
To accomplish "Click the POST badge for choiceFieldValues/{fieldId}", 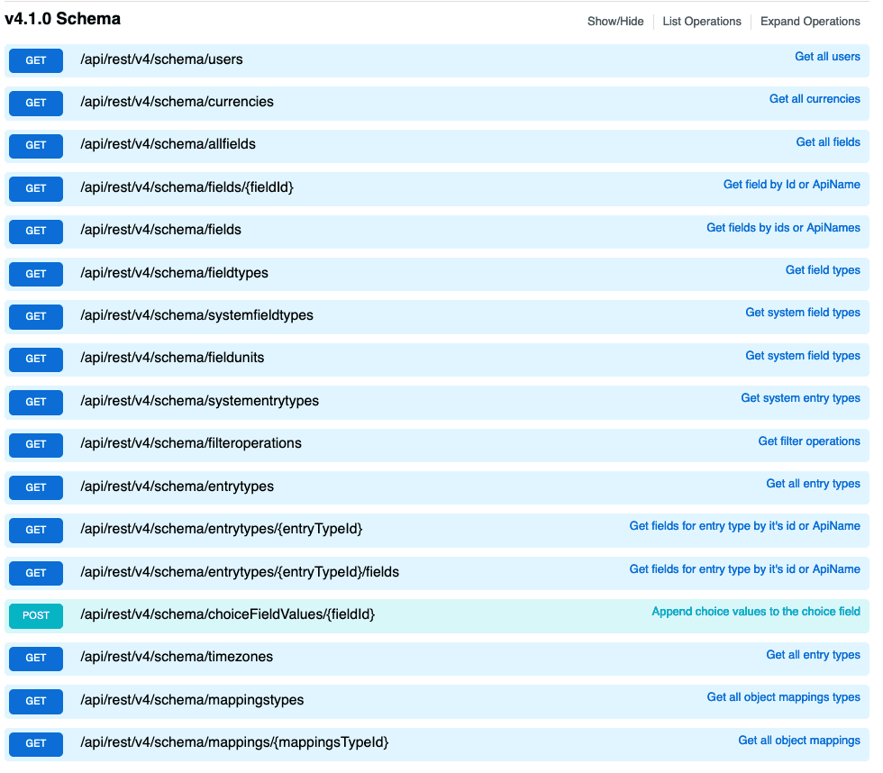I will click(x=35, y=614).
